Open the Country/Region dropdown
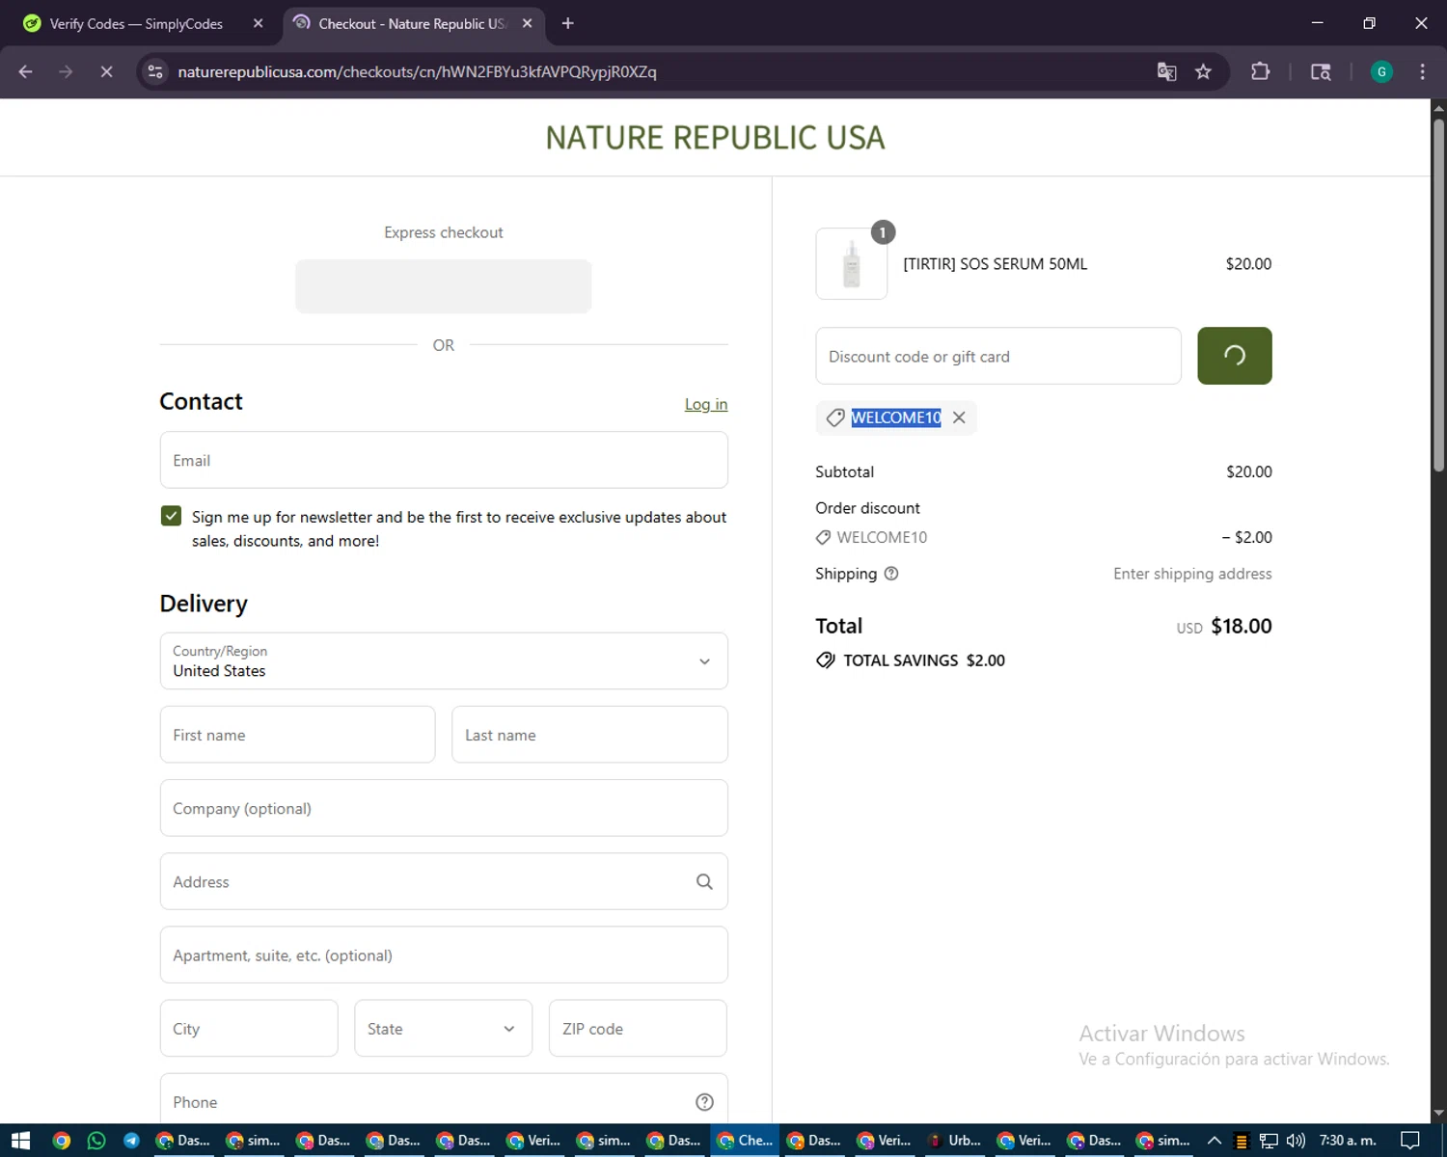Screen dimensions: 1447x1157 point(444,660)
